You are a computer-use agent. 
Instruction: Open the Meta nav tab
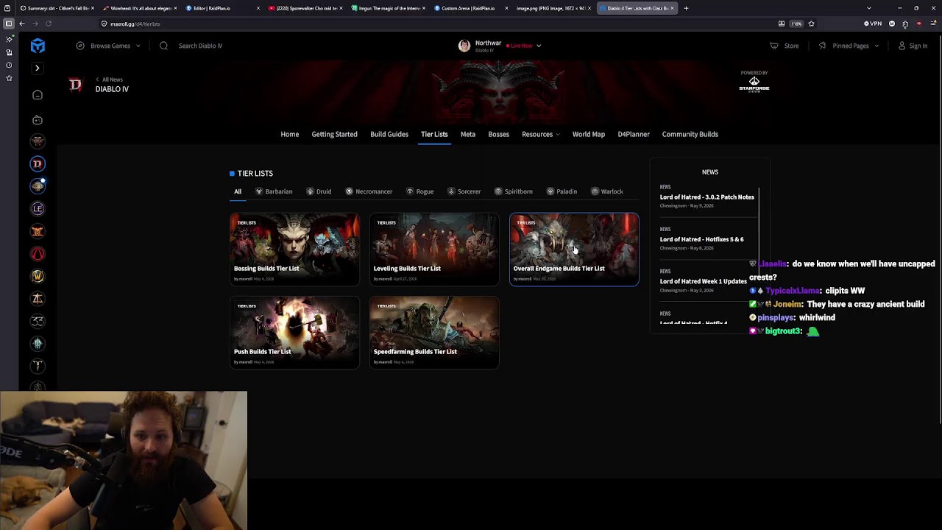[x=468, y=134]
